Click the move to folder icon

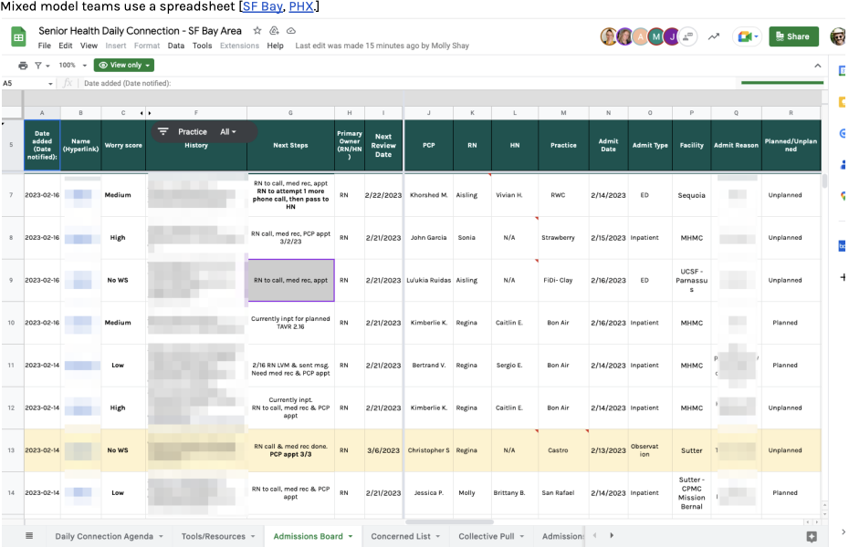click(x=274, y=31)
